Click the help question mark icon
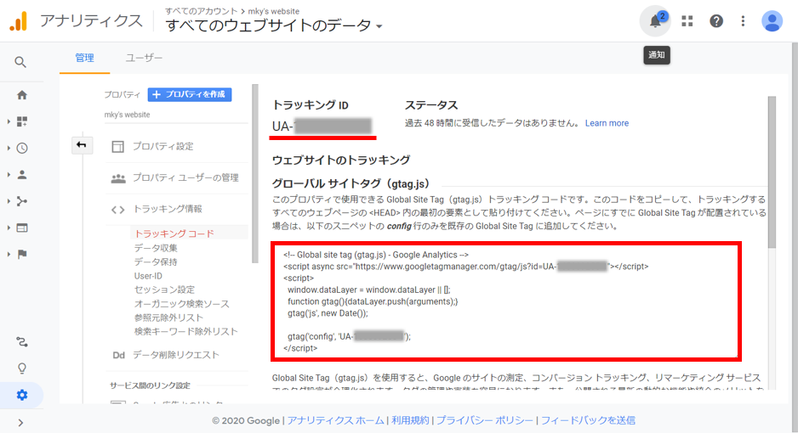The image size is (798, 433). pyautogui.click(x=716, y=21)
